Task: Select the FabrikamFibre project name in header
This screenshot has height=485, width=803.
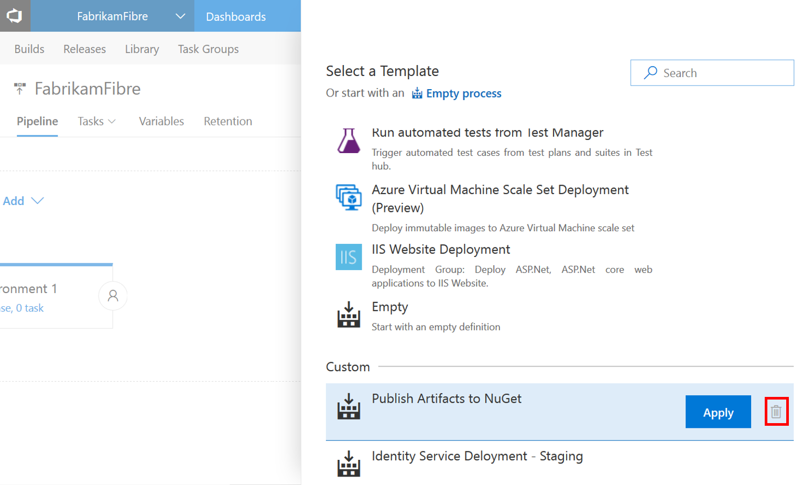Action: (x=112, y=16)
